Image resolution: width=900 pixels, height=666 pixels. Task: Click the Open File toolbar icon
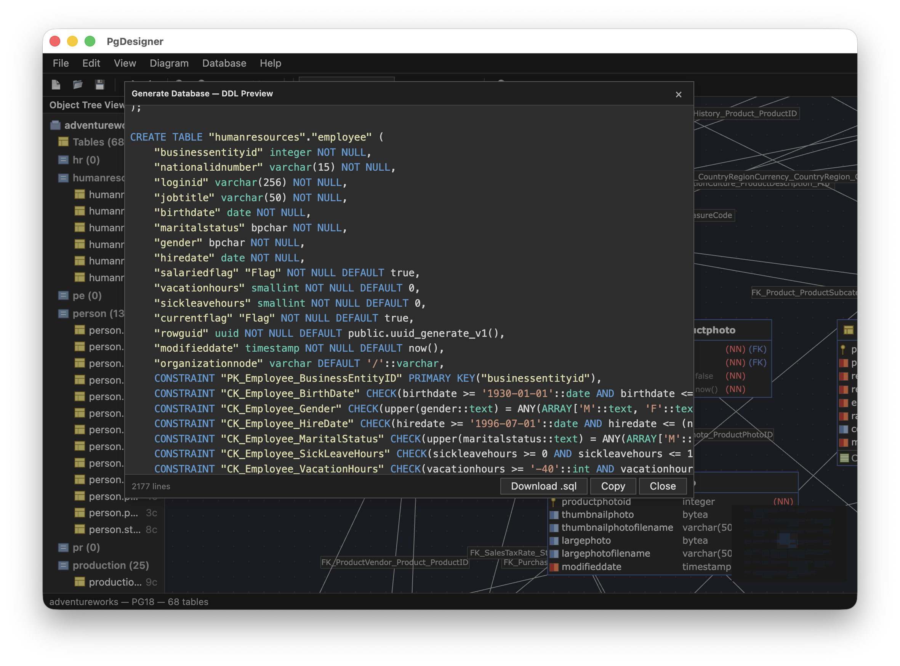(78, 85)
